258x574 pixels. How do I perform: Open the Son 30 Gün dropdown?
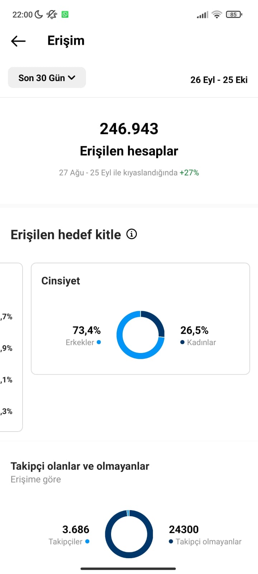[47, 77]
